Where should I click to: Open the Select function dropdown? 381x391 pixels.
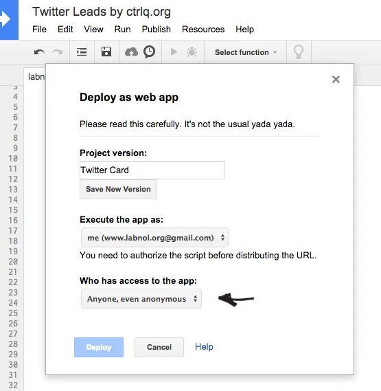(x=246, y=52)
